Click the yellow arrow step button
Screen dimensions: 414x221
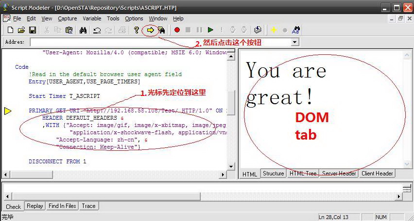(x=150, y=30)
